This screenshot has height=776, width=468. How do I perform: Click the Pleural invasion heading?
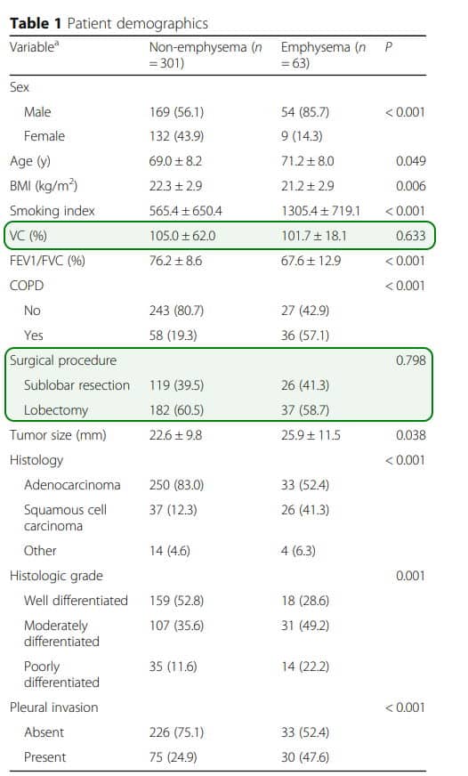point(54,707)
